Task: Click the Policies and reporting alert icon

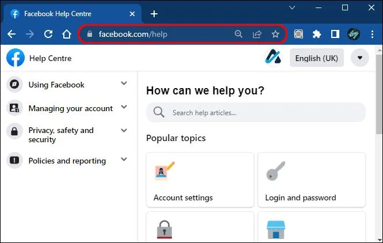Action: (14, 161)
